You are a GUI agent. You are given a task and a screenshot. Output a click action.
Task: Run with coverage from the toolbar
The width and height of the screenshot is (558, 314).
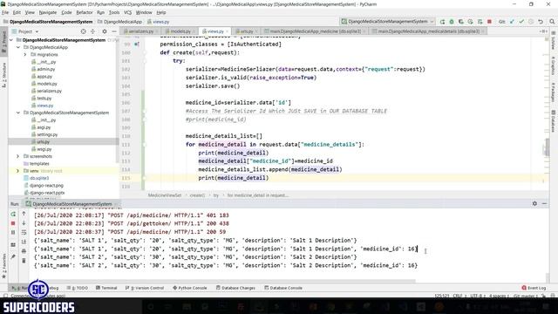pyautogui.click(x=461, y=22)
